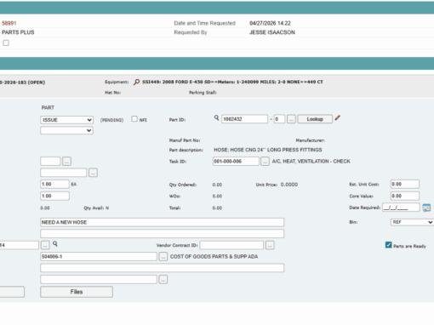Click the ellipsis beside Vendor Contract ID field
Viewport: 434px width, 325px height.
pyautogui.click(x=270, y=245)
